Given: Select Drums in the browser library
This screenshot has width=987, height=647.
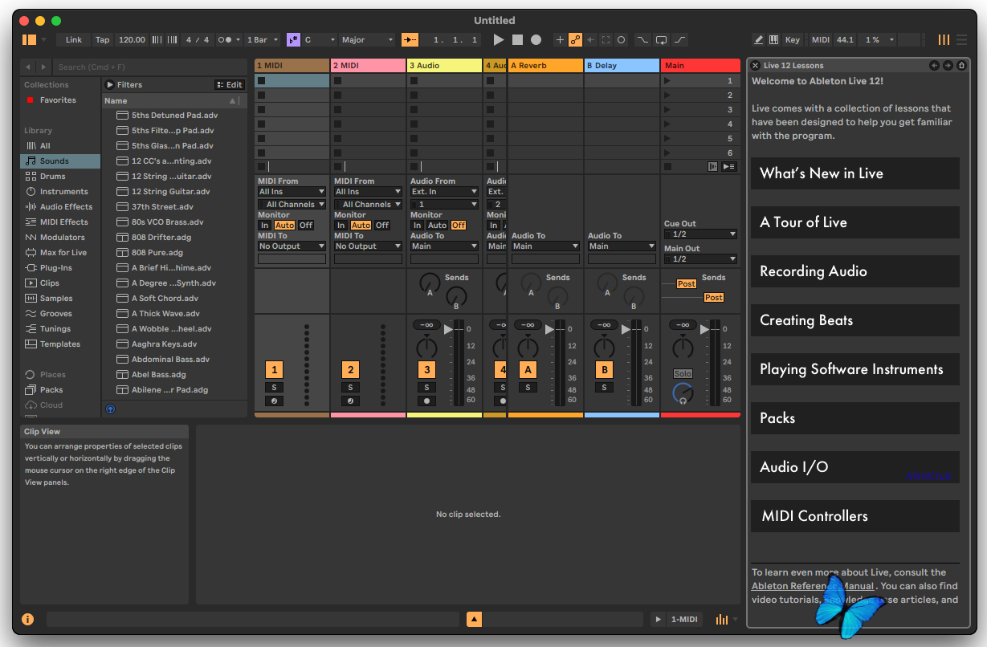Looking at the screenshot, I should (53, 177).
